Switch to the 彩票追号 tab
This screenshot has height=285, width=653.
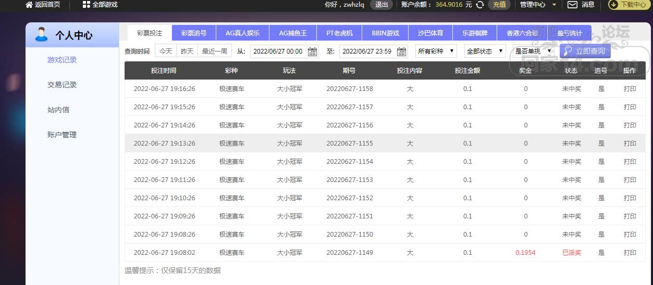[194, 33]
